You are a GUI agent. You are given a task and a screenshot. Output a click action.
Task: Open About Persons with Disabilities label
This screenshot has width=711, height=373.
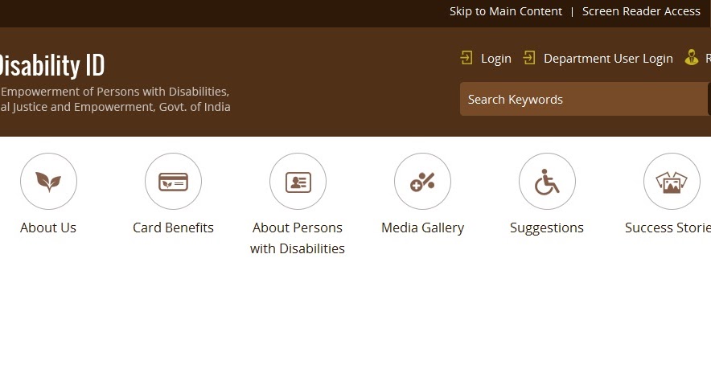click(298, 238)
